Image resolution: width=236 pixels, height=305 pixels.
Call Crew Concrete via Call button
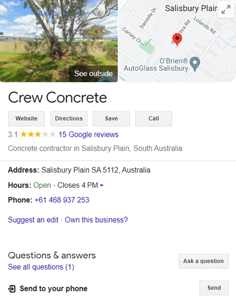click(154, 118)
